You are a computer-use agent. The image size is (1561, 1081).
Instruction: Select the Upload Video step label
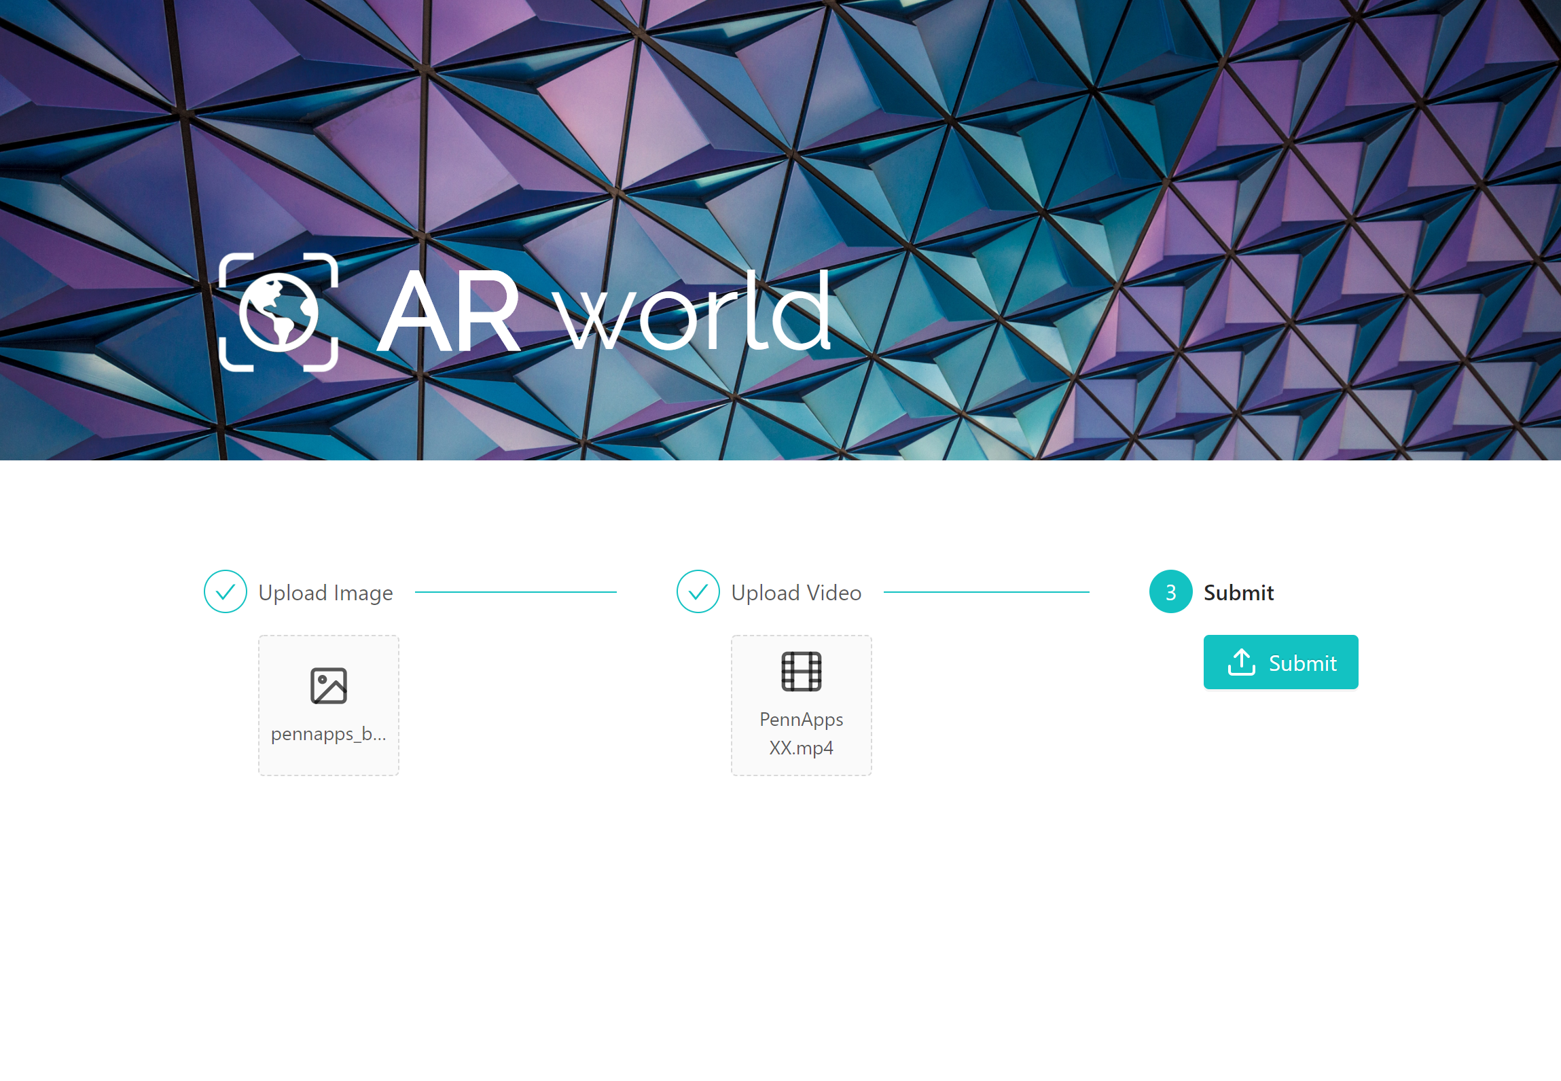[796, 593]
